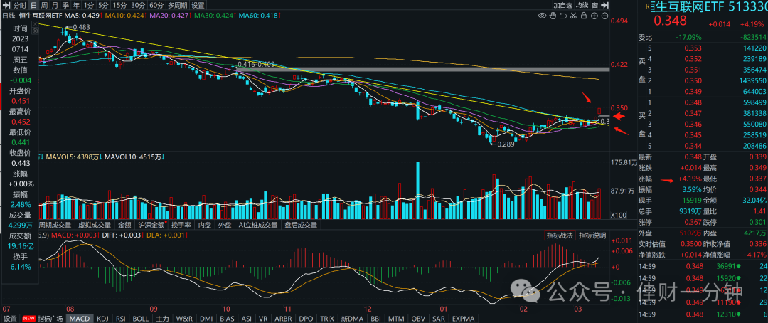Select the AI立桩成交量 tab

click(258, 225)
